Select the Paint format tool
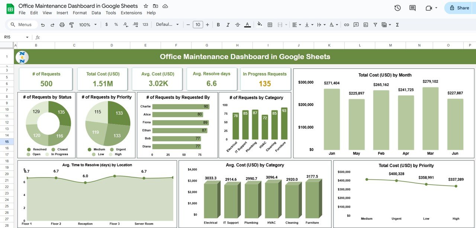476x228 pixels. click(72, 25)
